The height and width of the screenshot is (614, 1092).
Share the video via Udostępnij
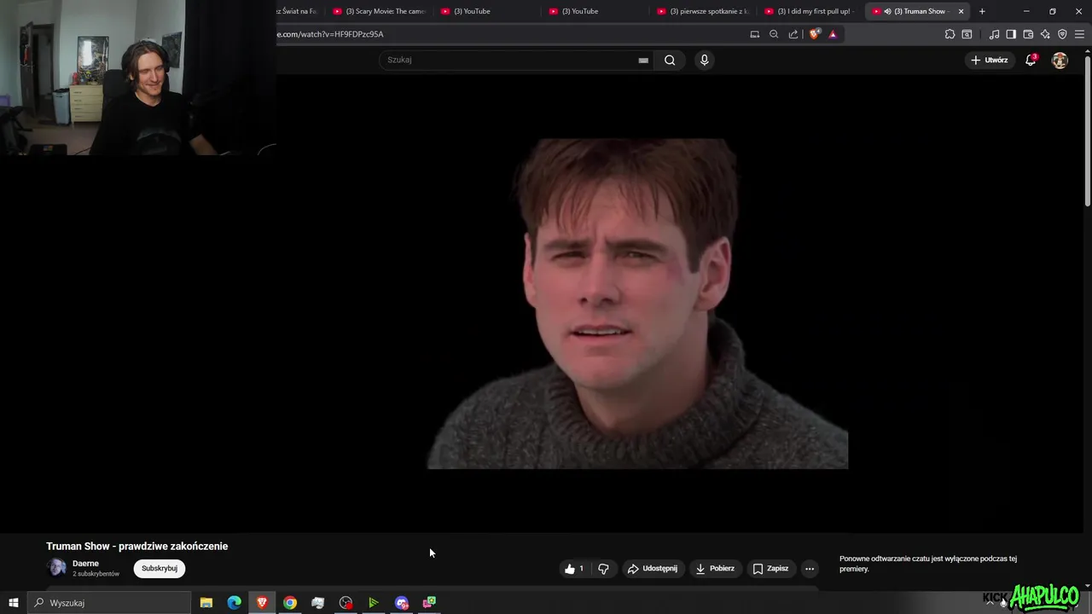click(653, 569)
